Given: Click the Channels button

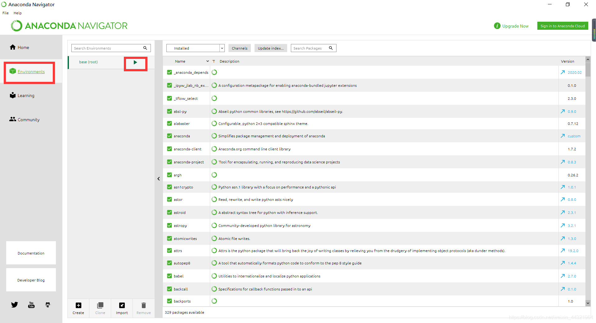Looking at the screenshot, I should pos(240,48).
